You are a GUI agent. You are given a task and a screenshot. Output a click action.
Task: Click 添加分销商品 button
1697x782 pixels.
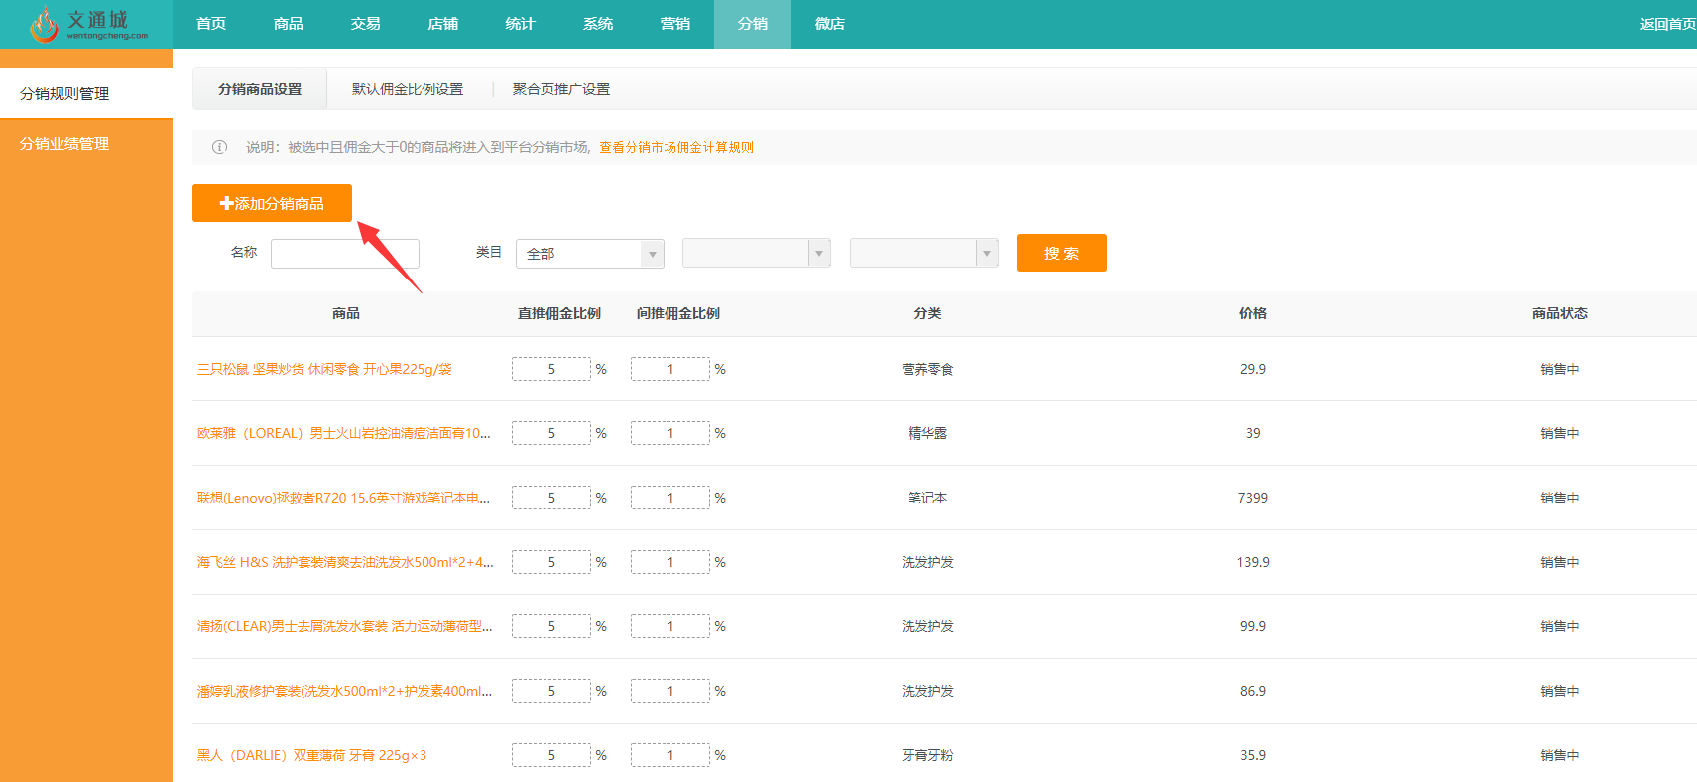click(272, 203)
